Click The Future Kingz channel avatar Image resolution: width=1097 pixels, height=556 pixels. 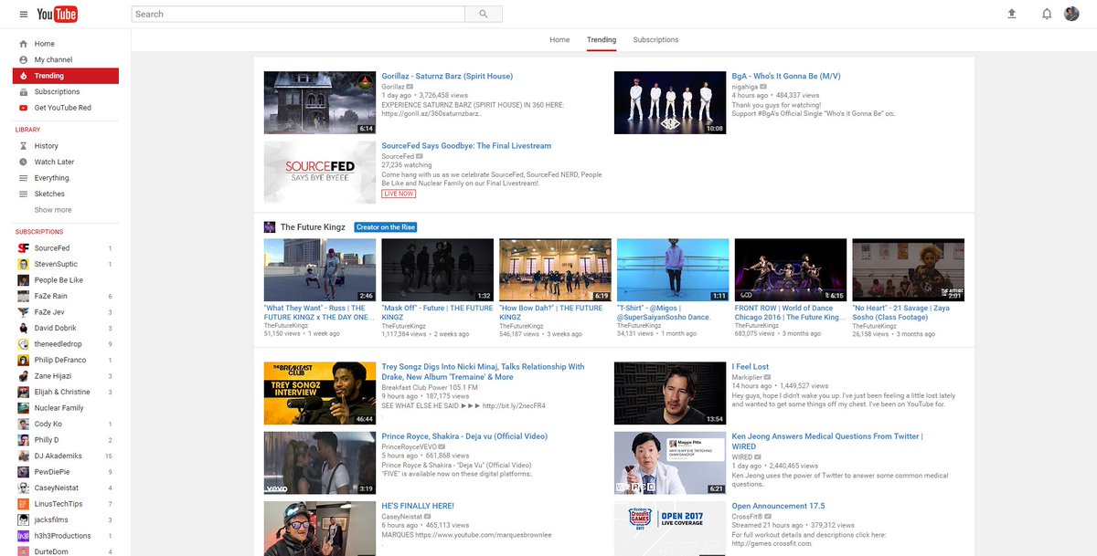tap(270, 227)
